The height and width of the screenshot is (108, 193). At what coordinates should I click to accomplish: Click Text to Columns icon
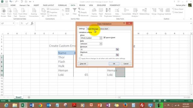point(94,13)
